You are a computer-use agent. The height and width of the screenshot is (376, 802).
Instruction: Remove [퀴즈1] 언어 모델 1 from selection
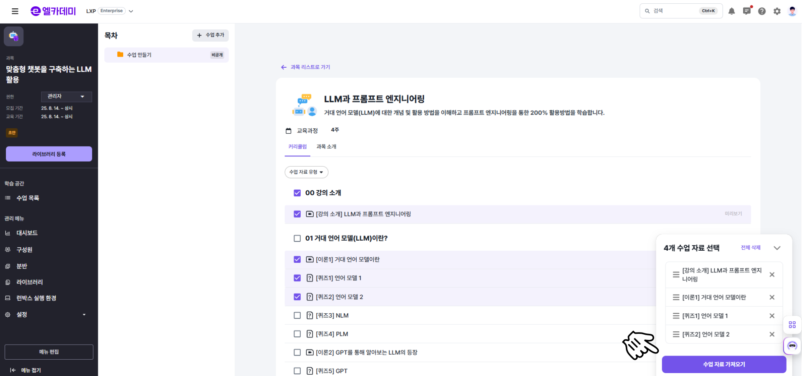pos(772,316)
